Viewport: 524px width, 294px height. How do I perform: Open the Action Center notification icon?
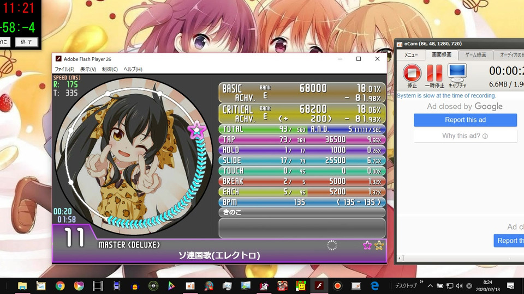tap(510, 286)
